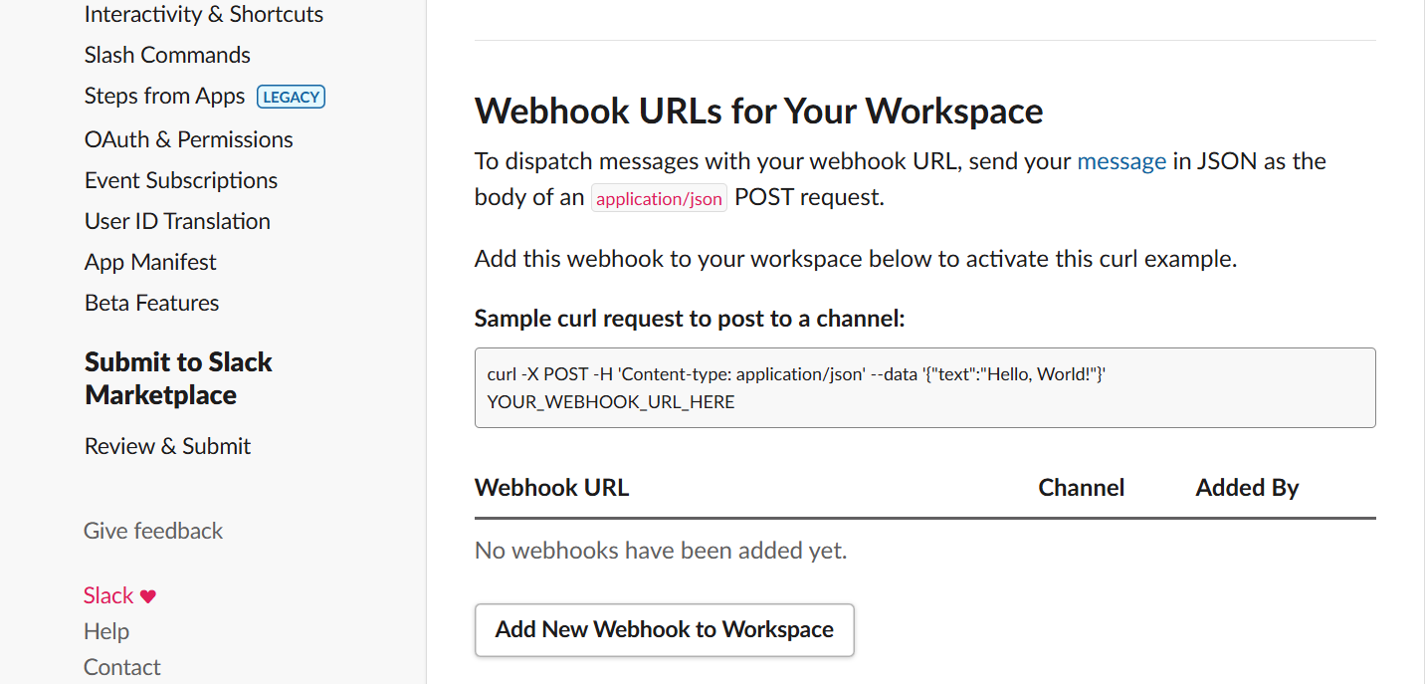Click the application/json inline code label

(659, 198)
